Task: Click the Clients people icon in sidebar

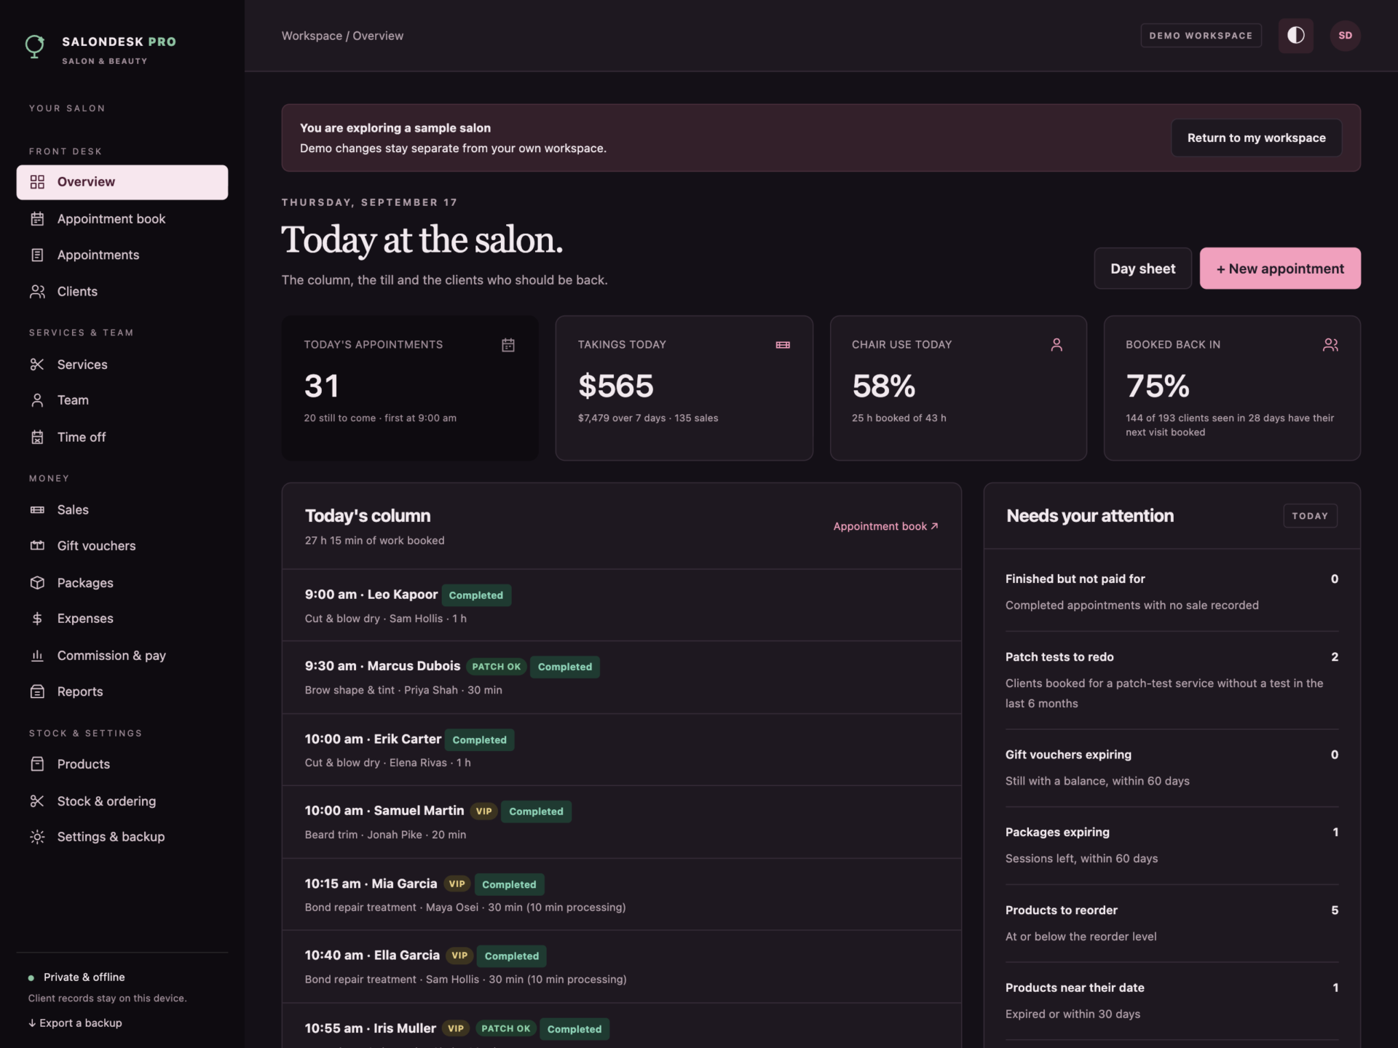Action: (37, 291)
